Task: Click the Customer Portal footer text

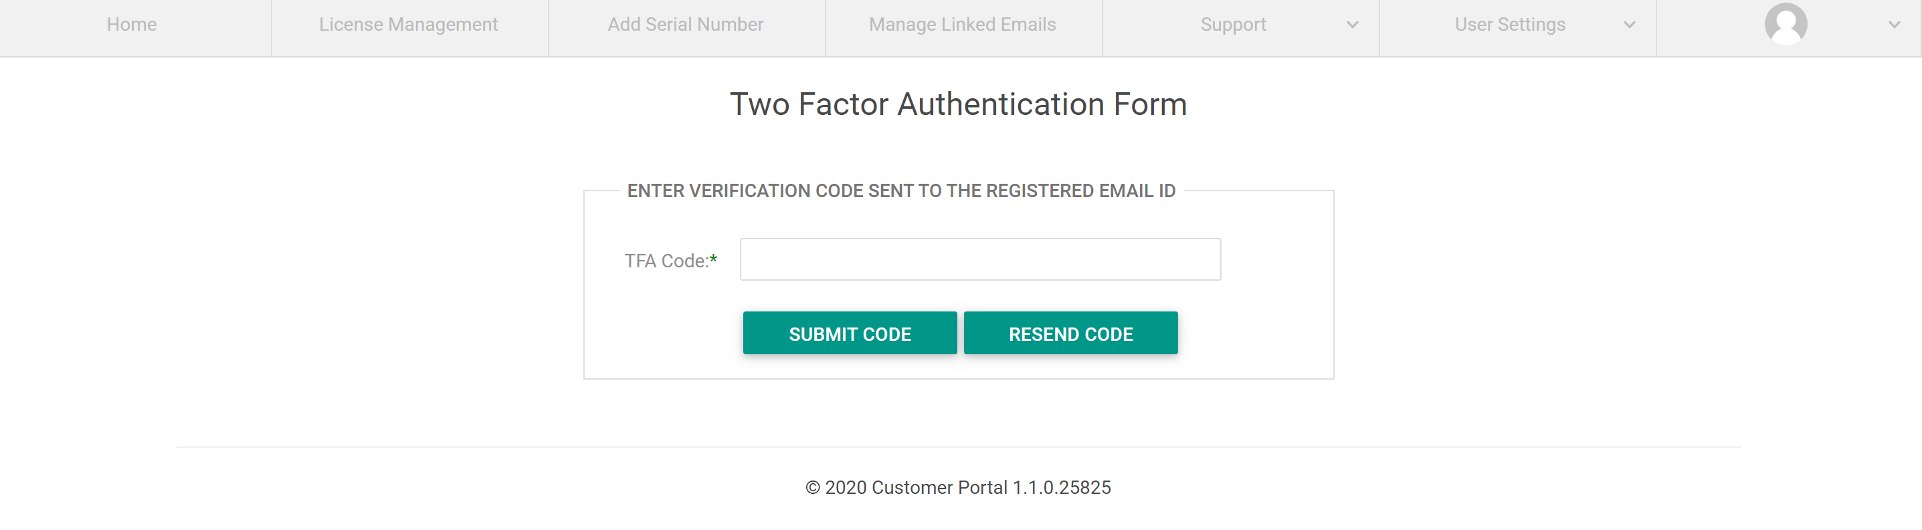Action: [x=939, y=487]
